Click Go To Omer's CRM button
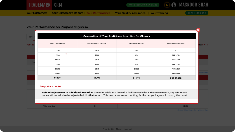The image size is (235, 132). click(x=197, y=13)
